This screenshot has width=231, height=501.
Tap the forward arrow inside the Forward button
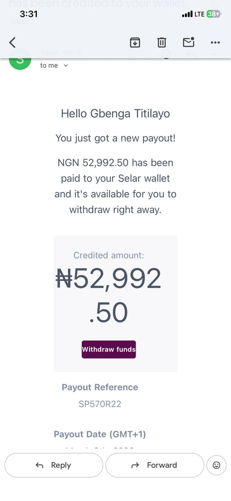[134, 465]
